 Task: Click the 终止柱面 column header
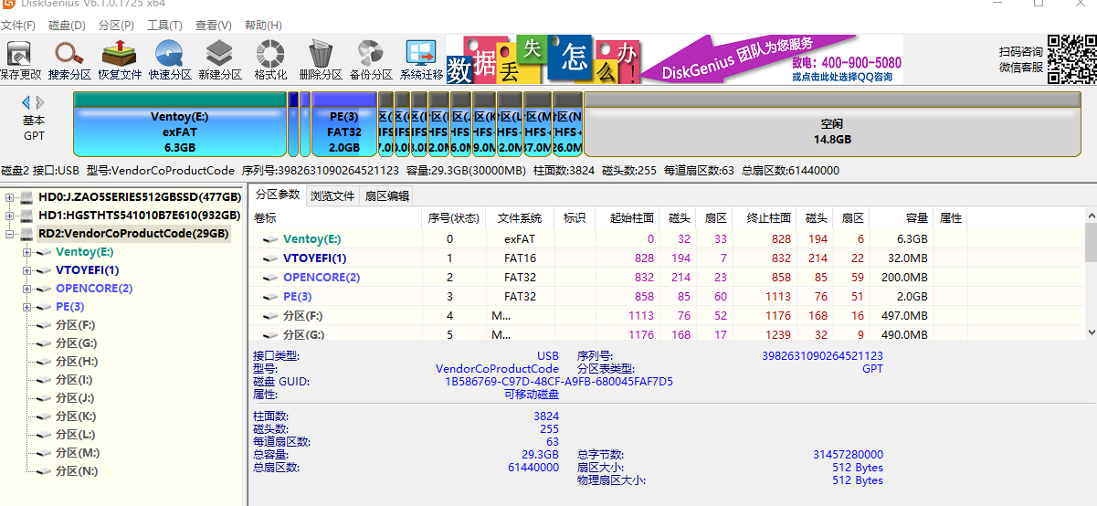763,218
